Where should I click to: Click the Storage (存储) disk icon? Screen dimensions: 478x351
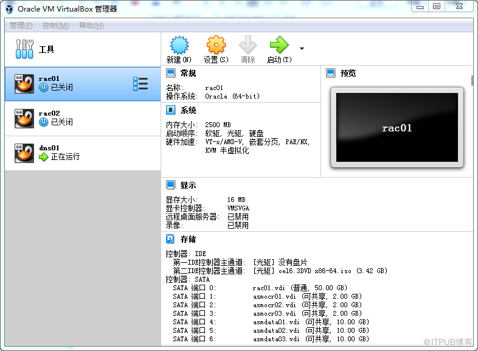[171, 239]
